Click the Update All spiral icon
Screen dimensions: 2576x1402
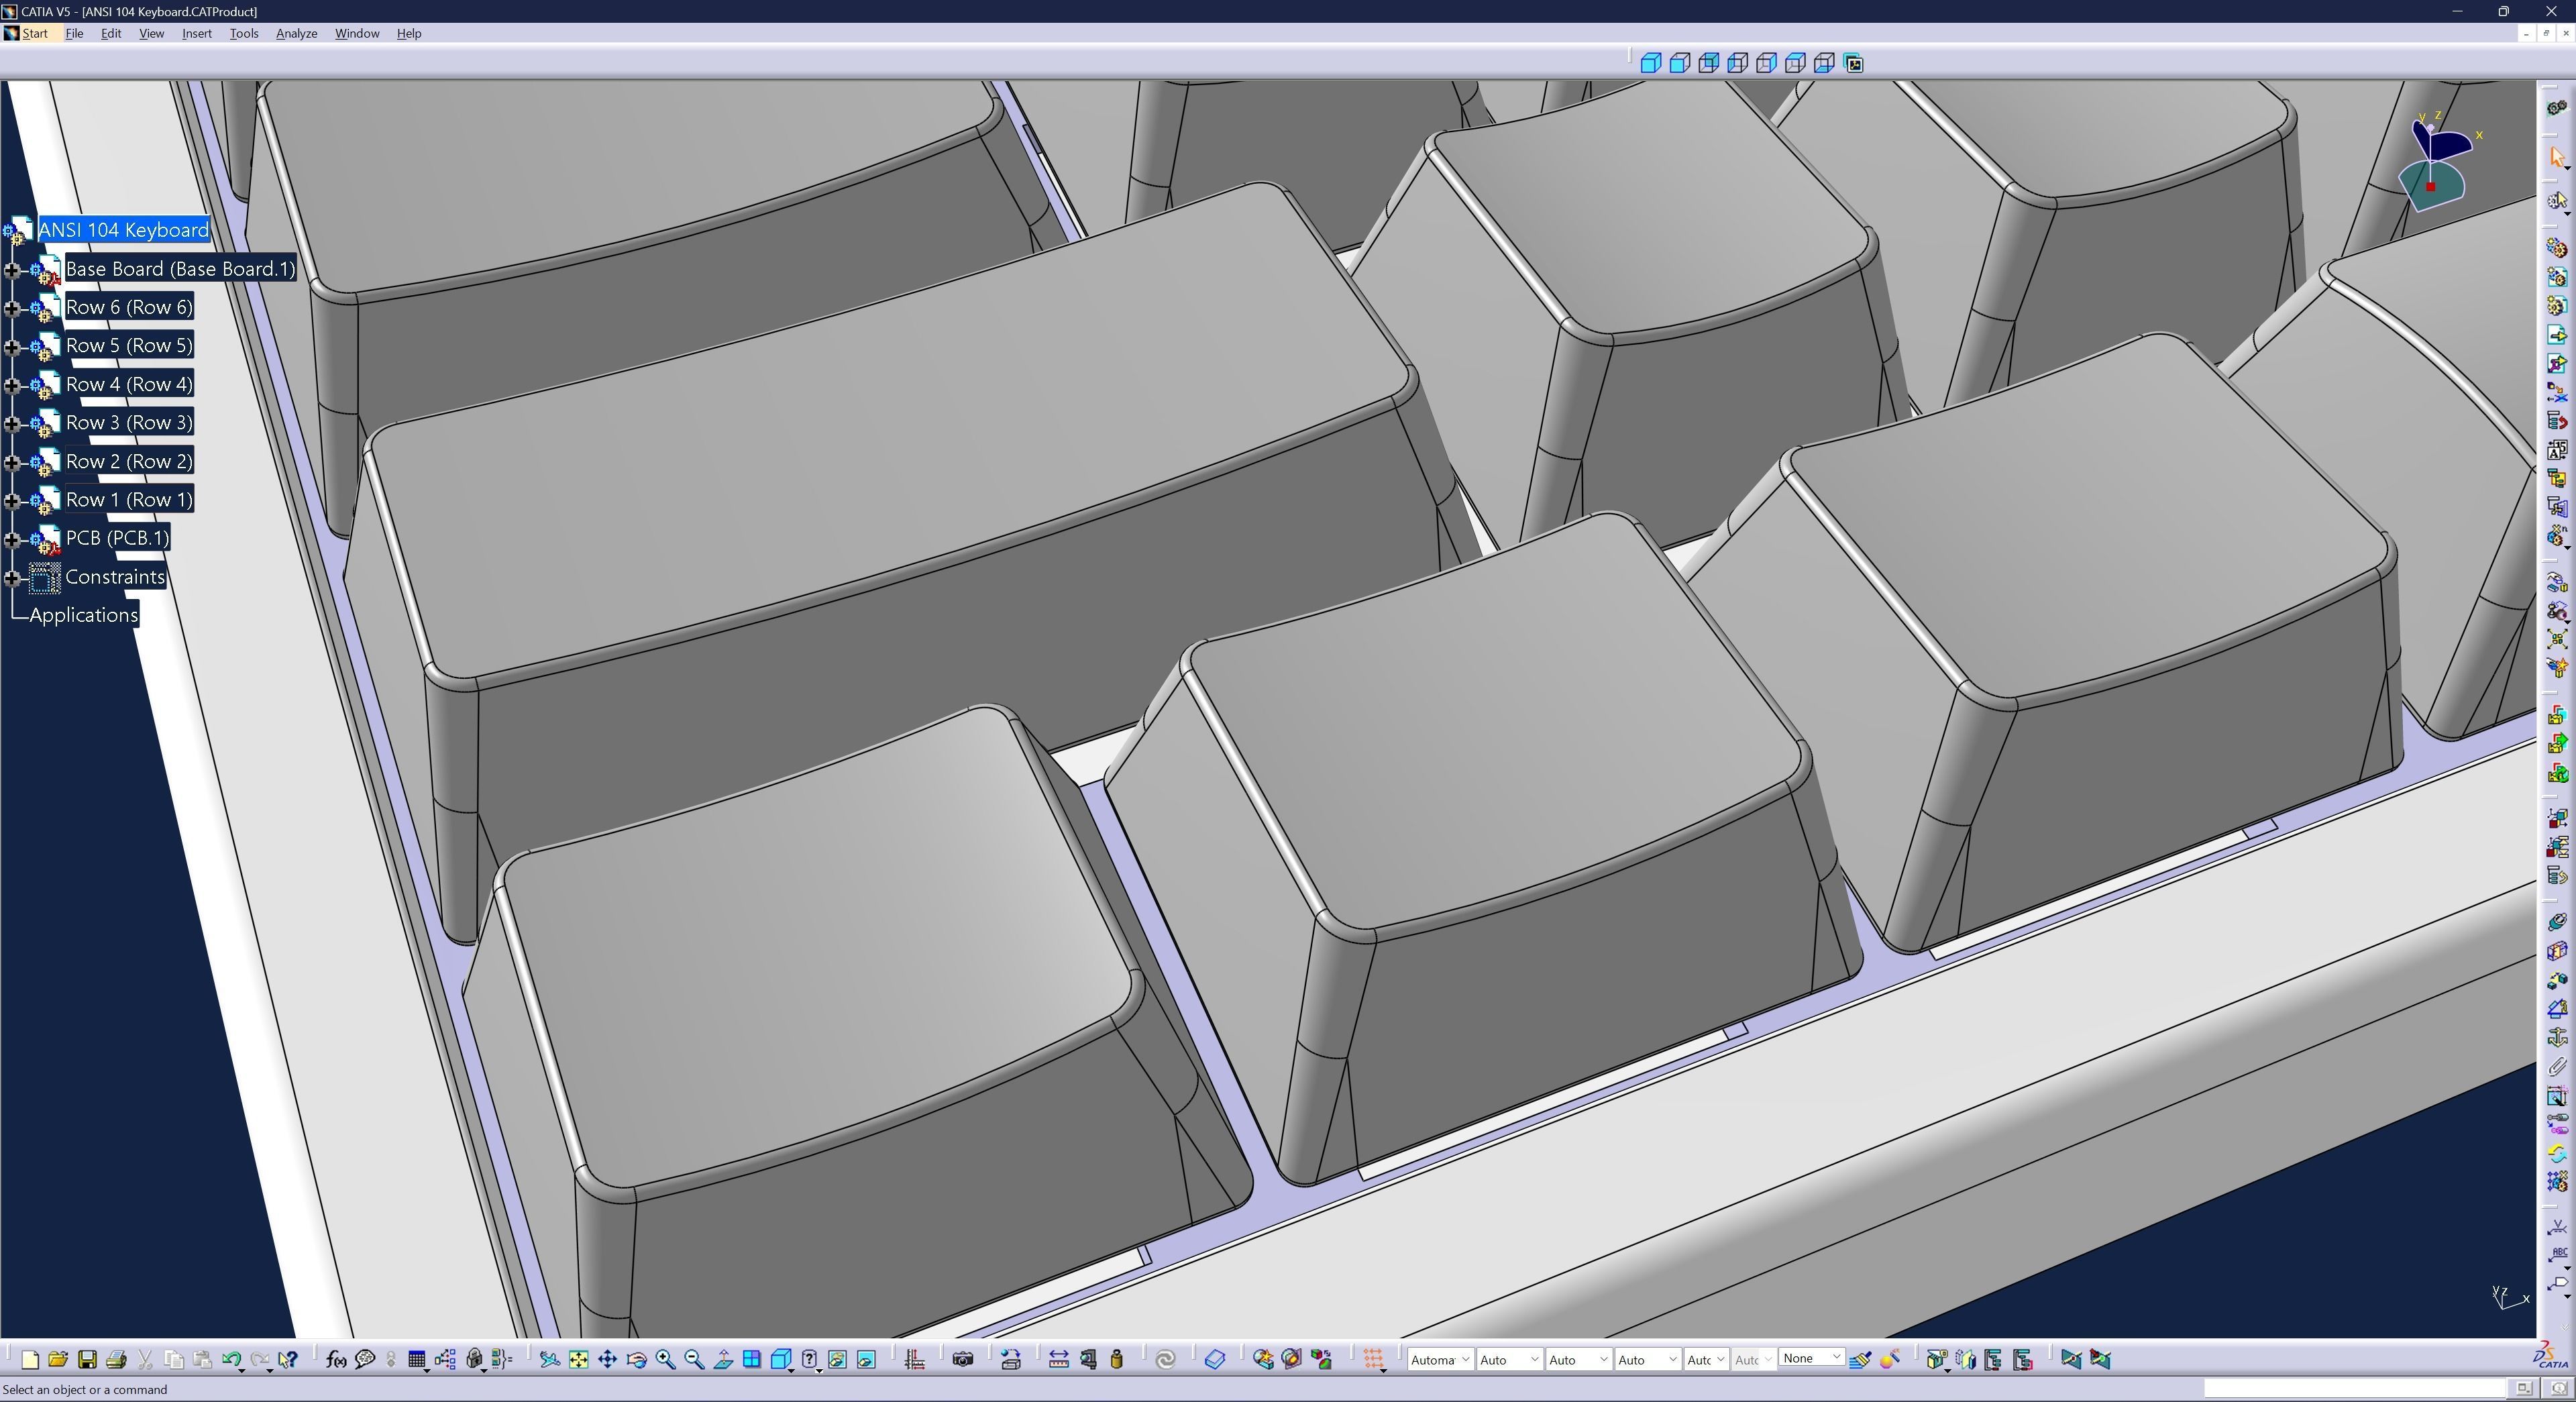(x=1165, y=1360)
